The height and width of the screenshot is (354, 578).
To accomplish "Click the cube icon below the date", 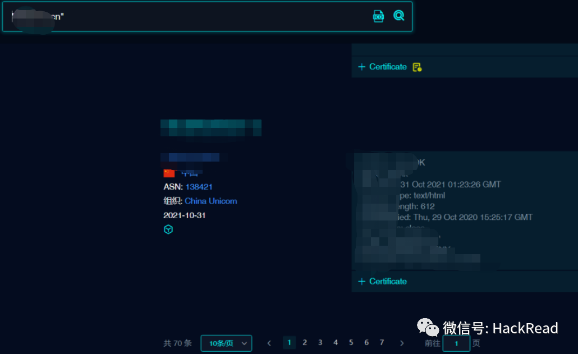I will tap(168, 229).
